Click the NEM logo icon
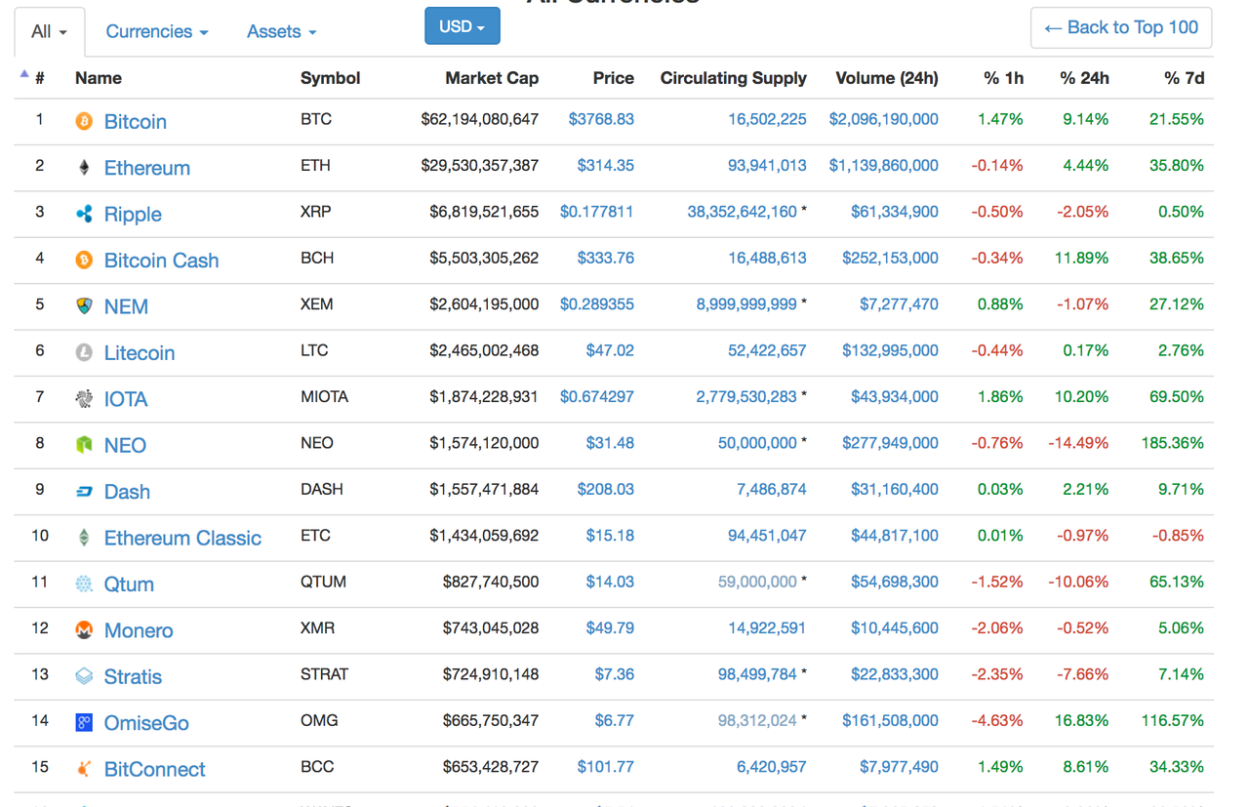Viewport: 1249px width, 807px height. point(84,306)
